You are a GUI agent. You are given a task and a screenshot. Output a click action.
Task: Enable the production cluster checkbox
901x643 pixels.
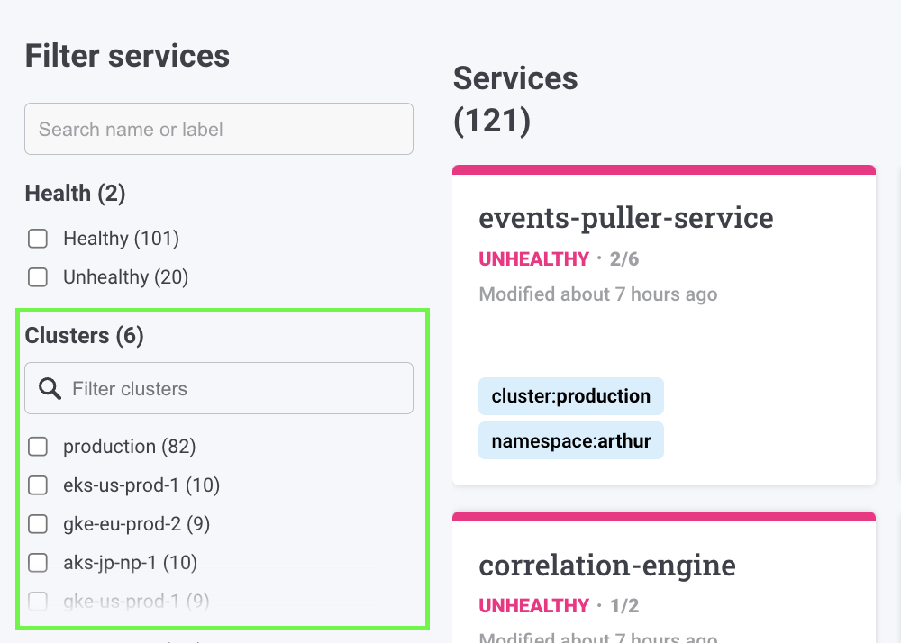tap(38, 447)
